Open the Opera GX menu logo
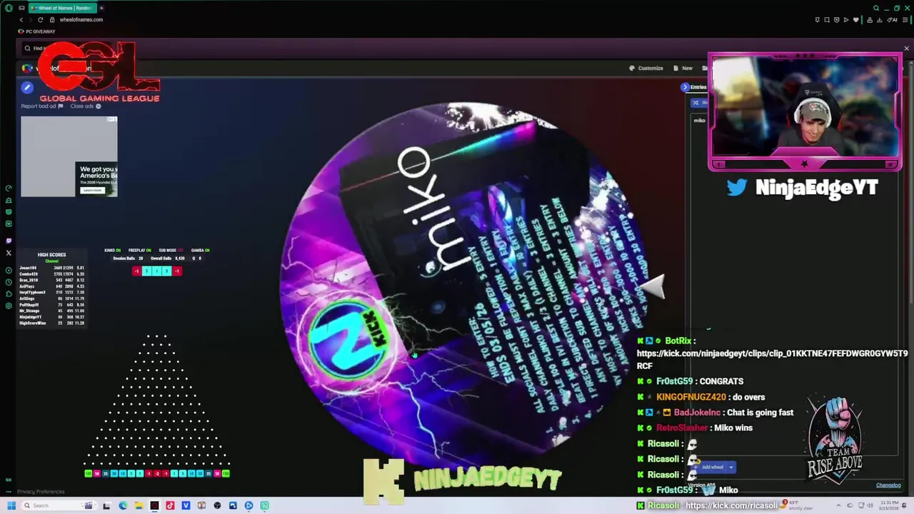The width and height of the screenshot is (914, 514). pyautogui.click(x=9, y=8)
